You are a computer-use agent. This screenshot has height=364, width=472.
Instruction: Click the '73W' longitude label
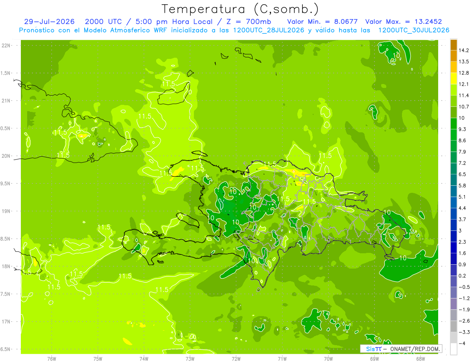[190, 359]
